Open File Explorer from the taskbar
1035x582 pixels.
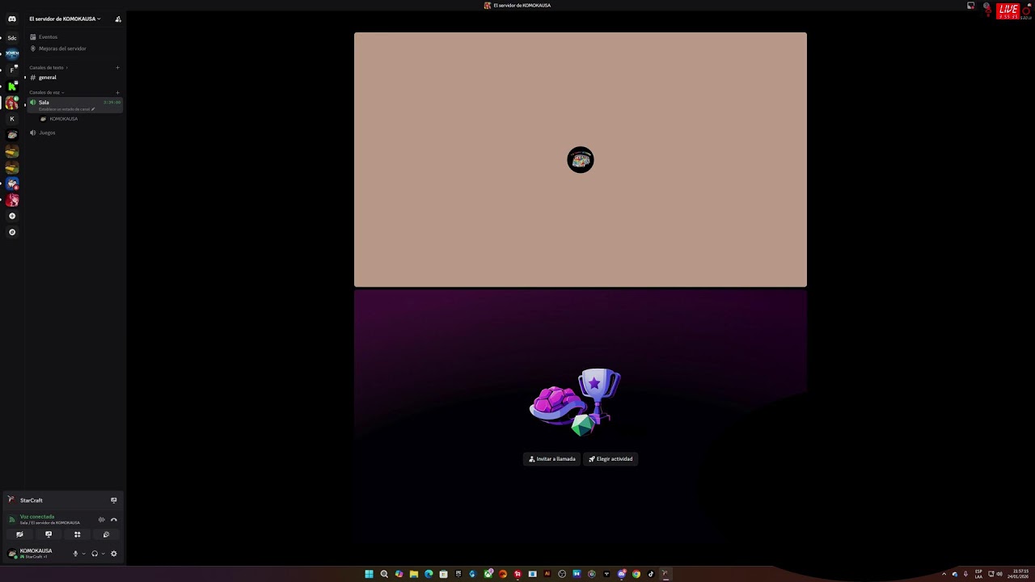point(413,574)
